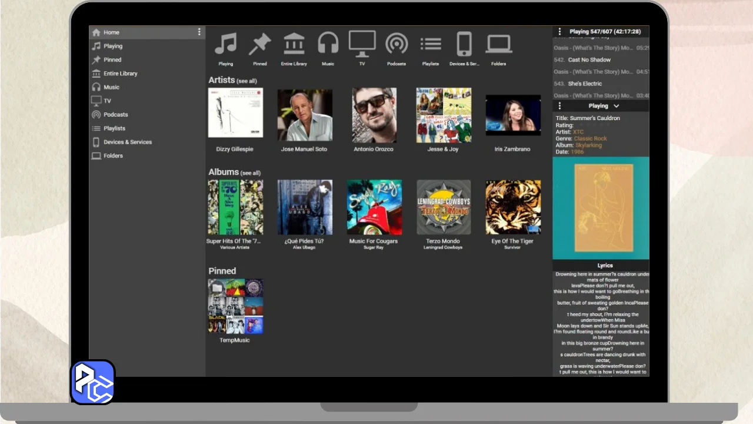Screen dimensions: 753x424
Task: Open the Home sidebar three-dot menu
Action: click(x=199, y=32)
